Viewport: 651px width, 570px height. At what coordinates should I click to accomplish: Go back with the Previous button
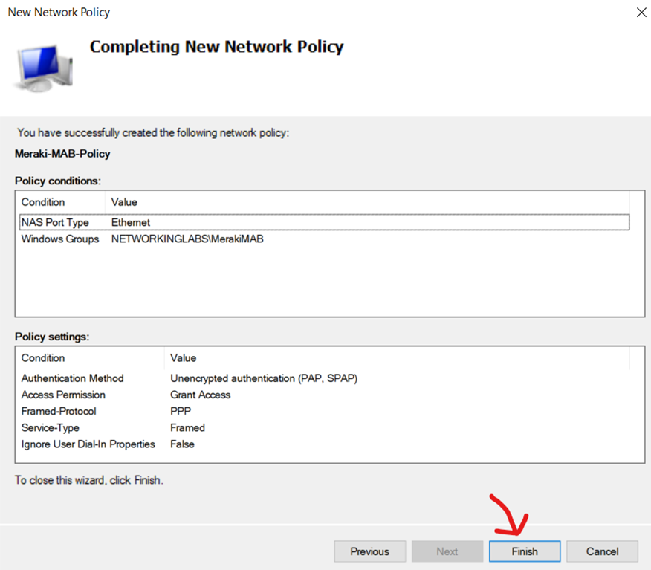pos(370,551)
